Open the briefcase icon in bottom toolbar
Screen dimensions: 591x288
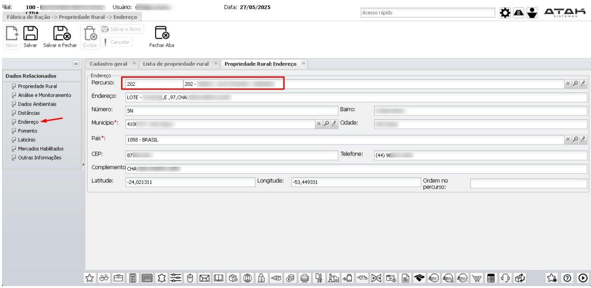[x=118, y=278]
